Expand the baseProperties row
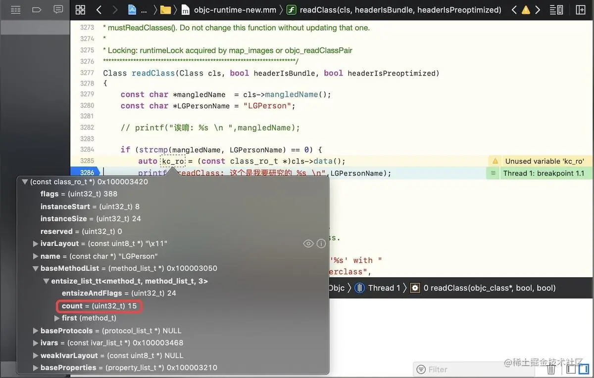The height and width of the screenshot is (378, 594). click(x=36, y=368)
